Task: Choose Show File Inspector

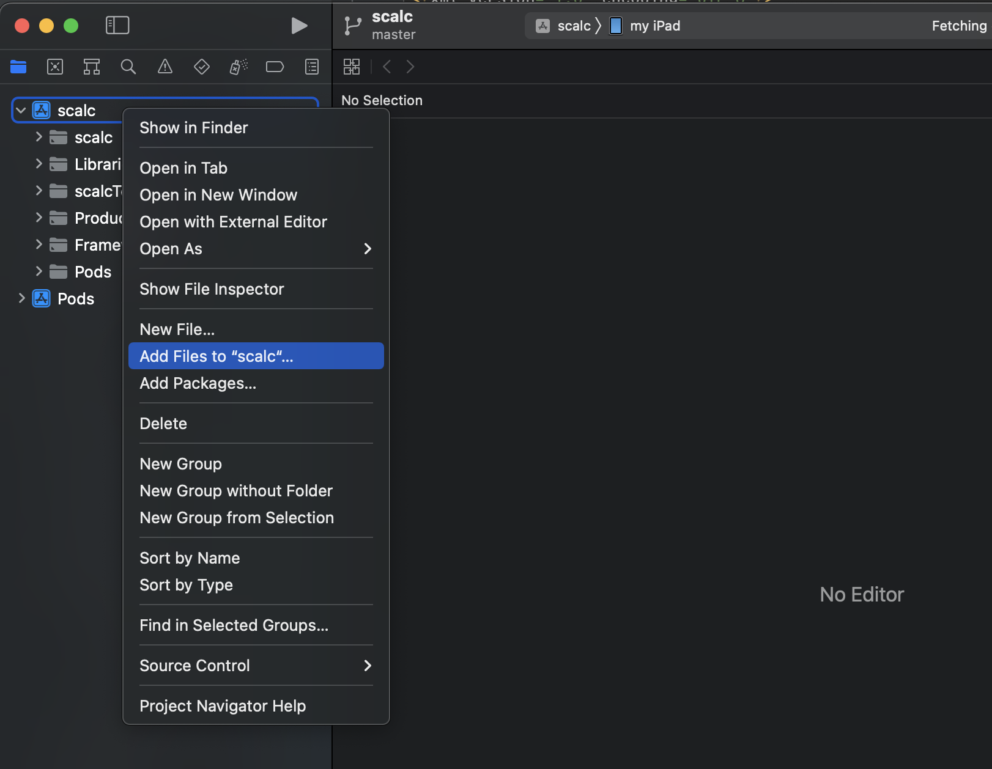Action: coord(256,289)
